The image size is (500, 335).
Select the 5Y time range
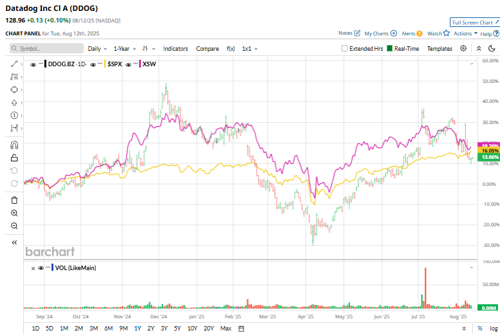click(178, 329)
